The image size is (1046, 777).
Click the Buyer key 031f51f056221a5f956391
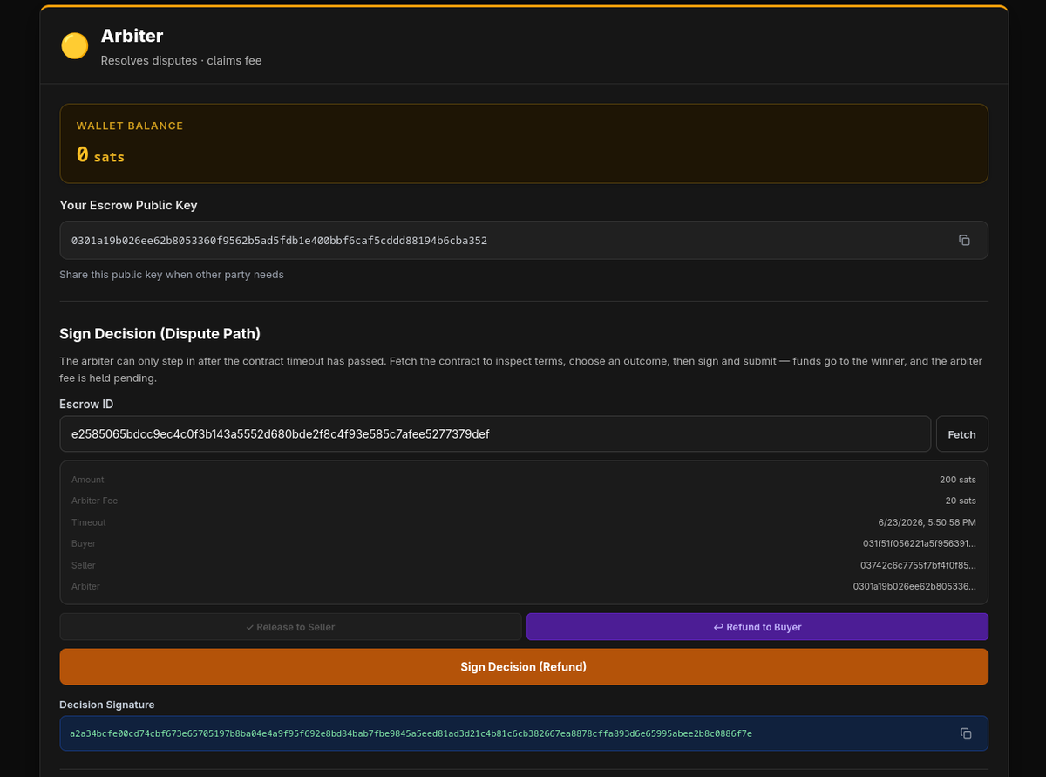tap(920, 543)
